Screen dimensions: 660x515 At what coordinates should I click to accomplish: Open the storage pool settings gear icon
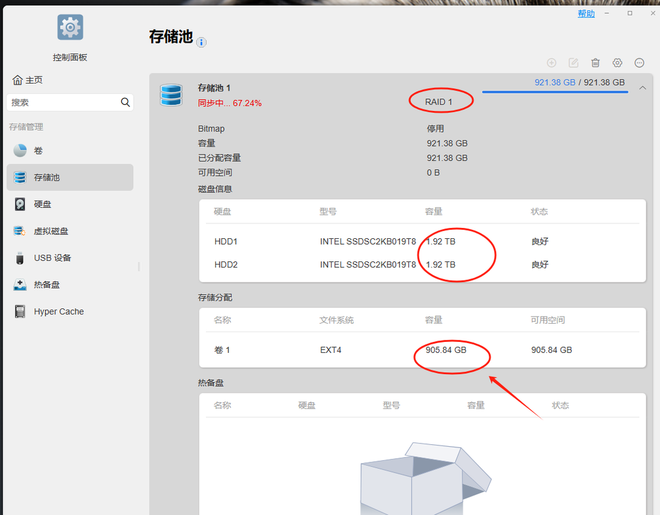[x=617, y=62]
